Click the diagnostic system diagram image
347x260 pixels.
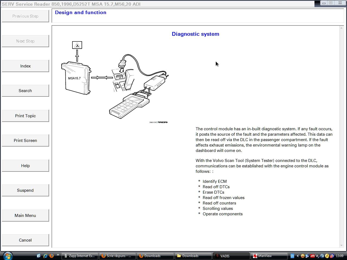(115, 82)
